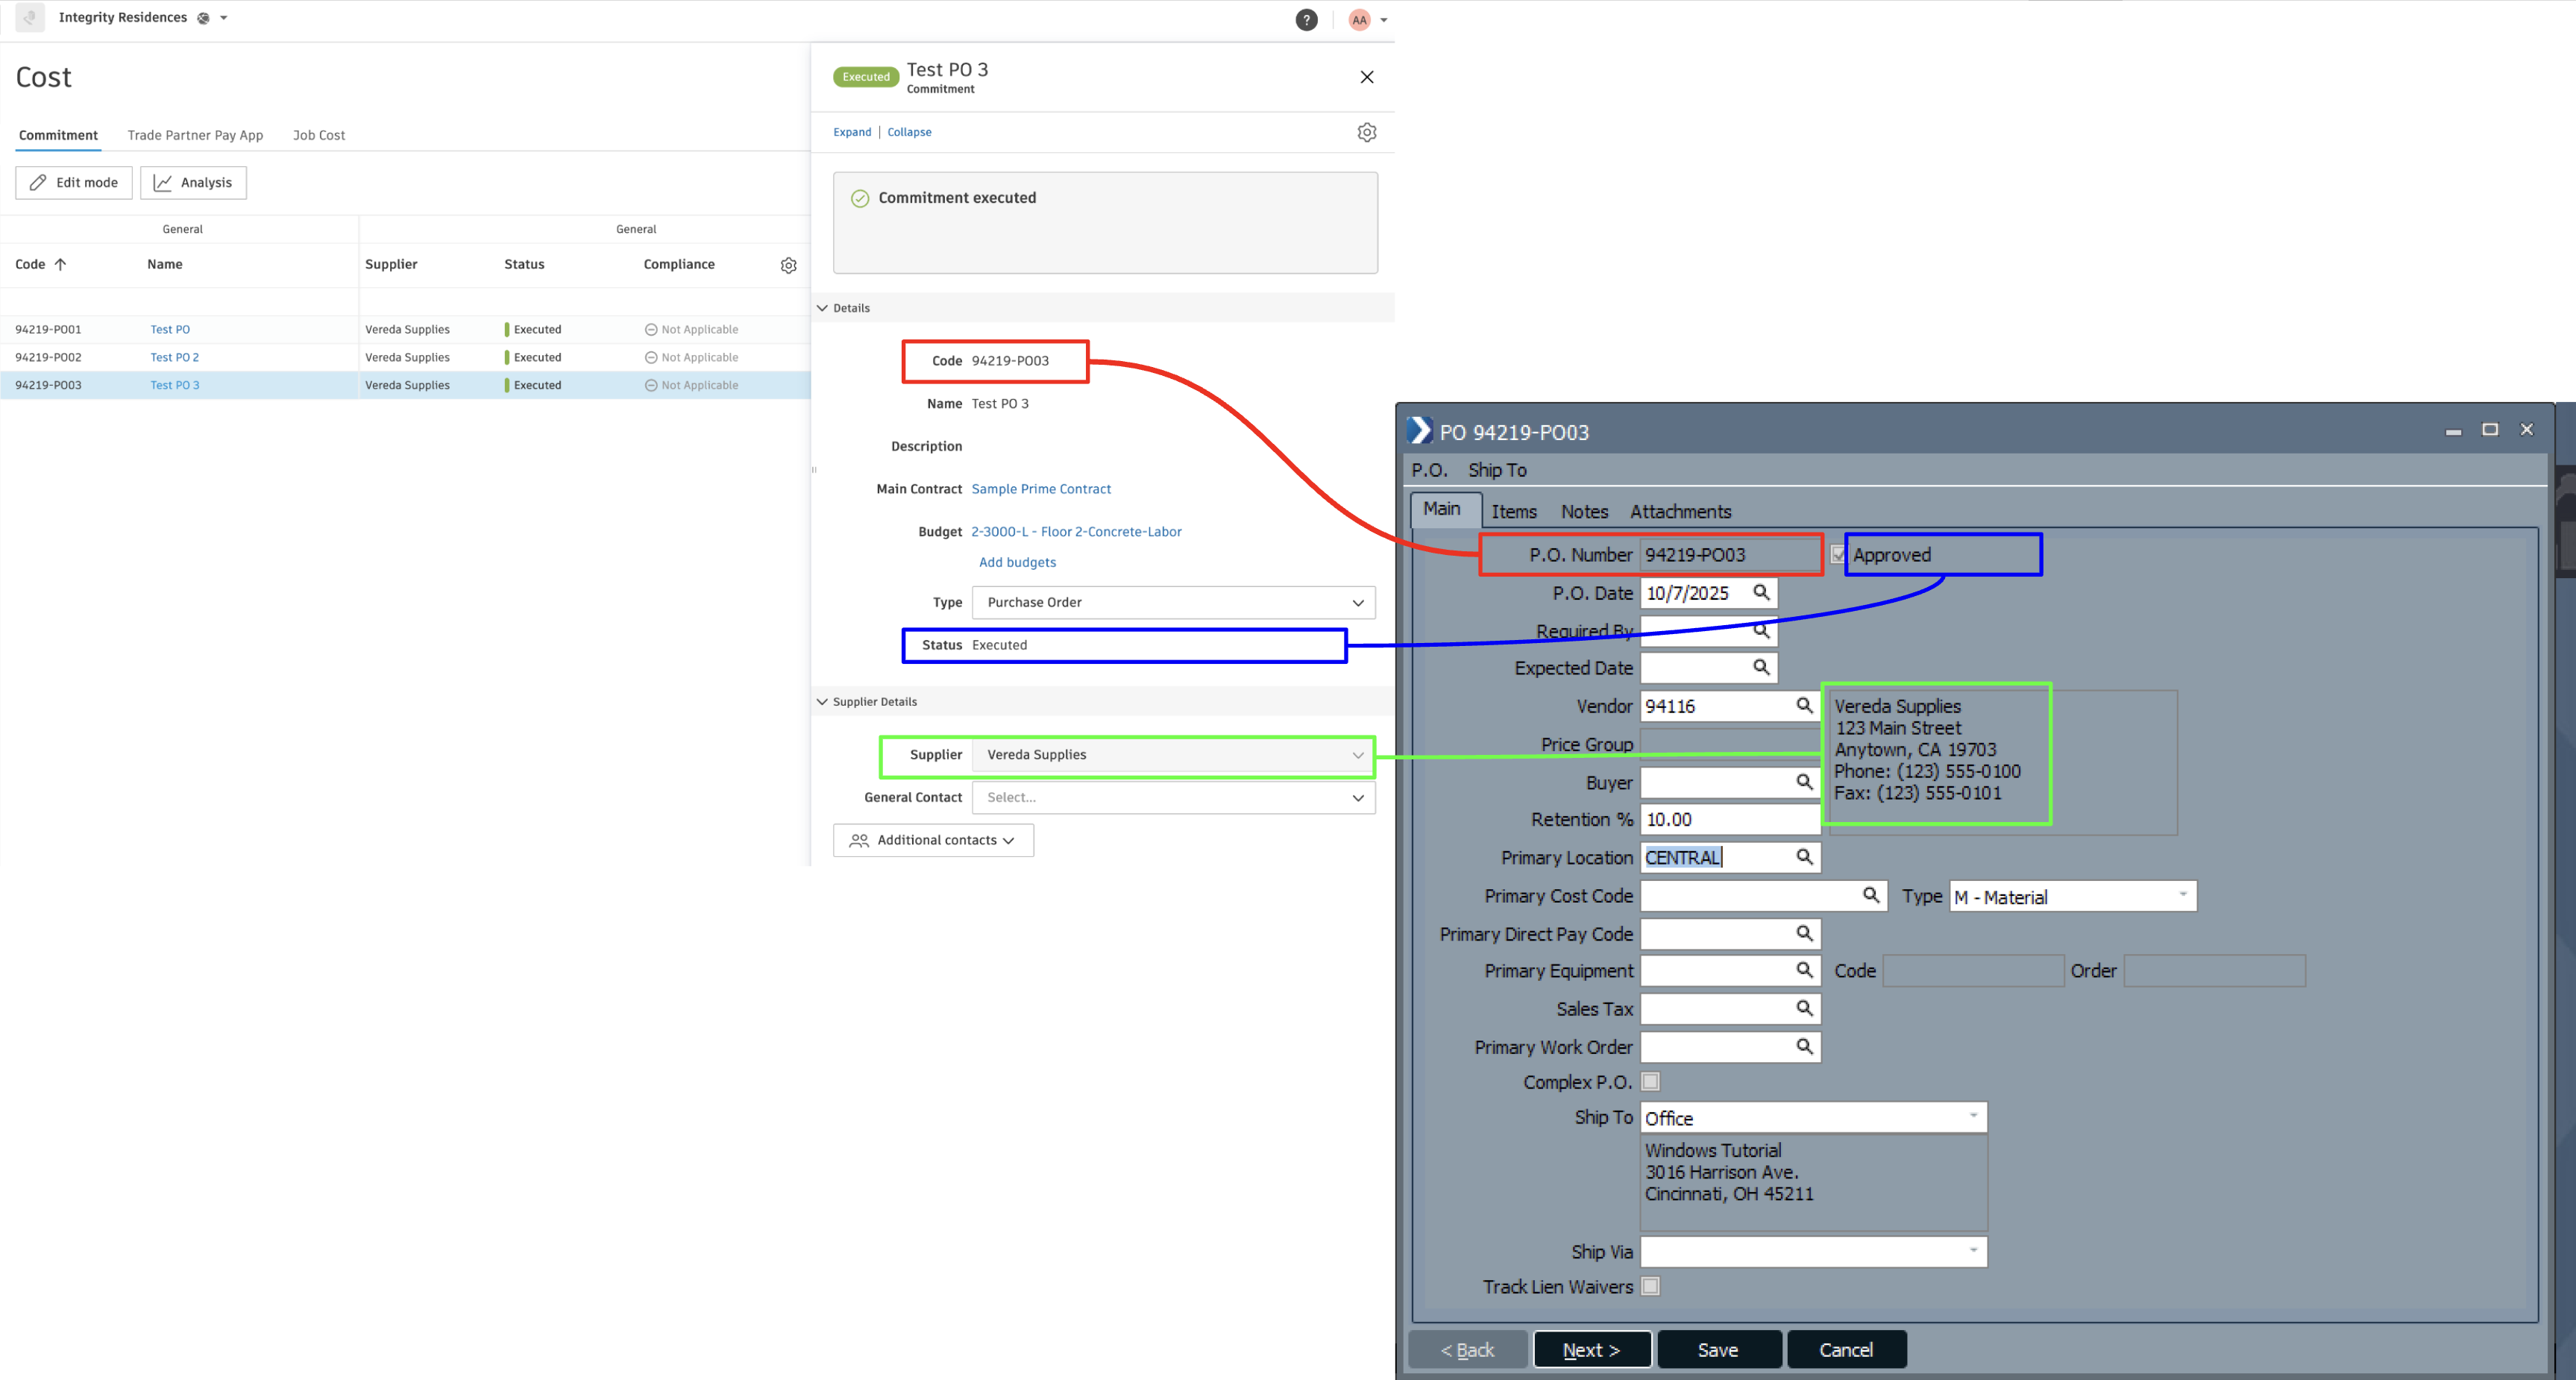Viewport: 2576px width, 1380px height.
Task: Collapse the Supplier Details section
Action: tap(823, 701)
